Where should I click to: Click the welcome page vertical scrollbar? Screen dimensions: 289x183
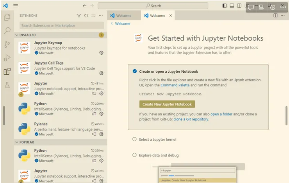[x=286, y=116]
